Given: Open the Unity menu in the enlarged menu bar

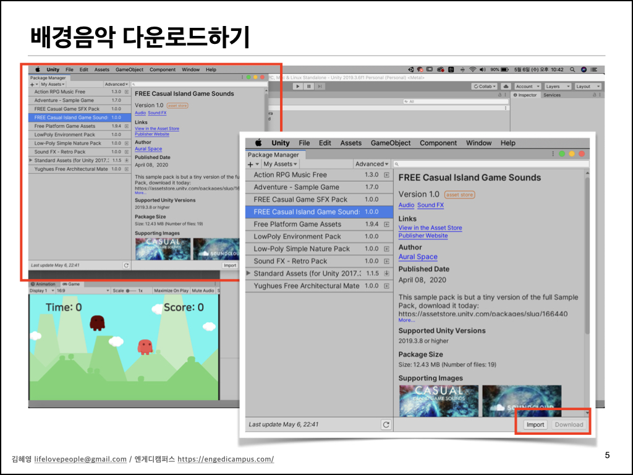Looking at the screenshot, I should [281, 143].
